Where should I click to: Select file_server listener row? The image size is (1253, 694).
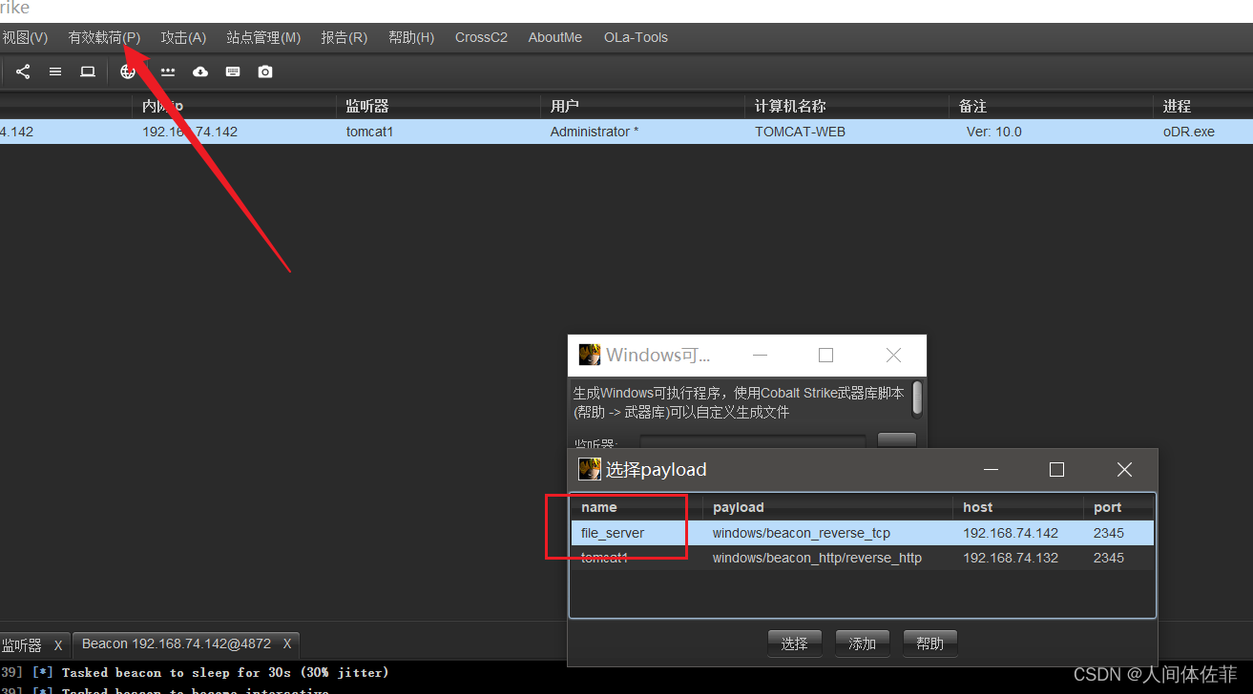coord(863,533)
